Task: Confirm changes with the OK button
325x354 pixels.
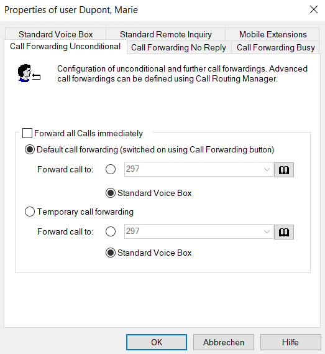Action: pos(157,342)
